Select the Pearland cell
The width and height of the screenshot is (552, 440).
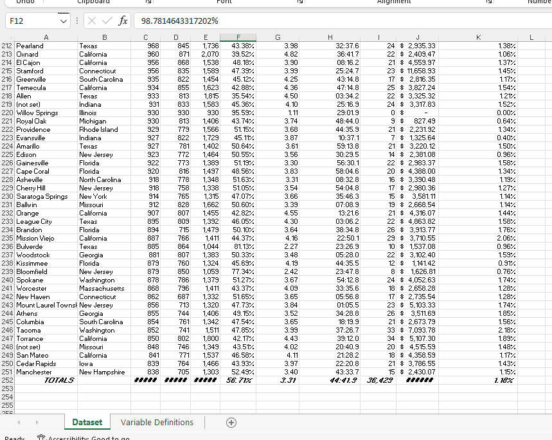(x=46, y=46)
